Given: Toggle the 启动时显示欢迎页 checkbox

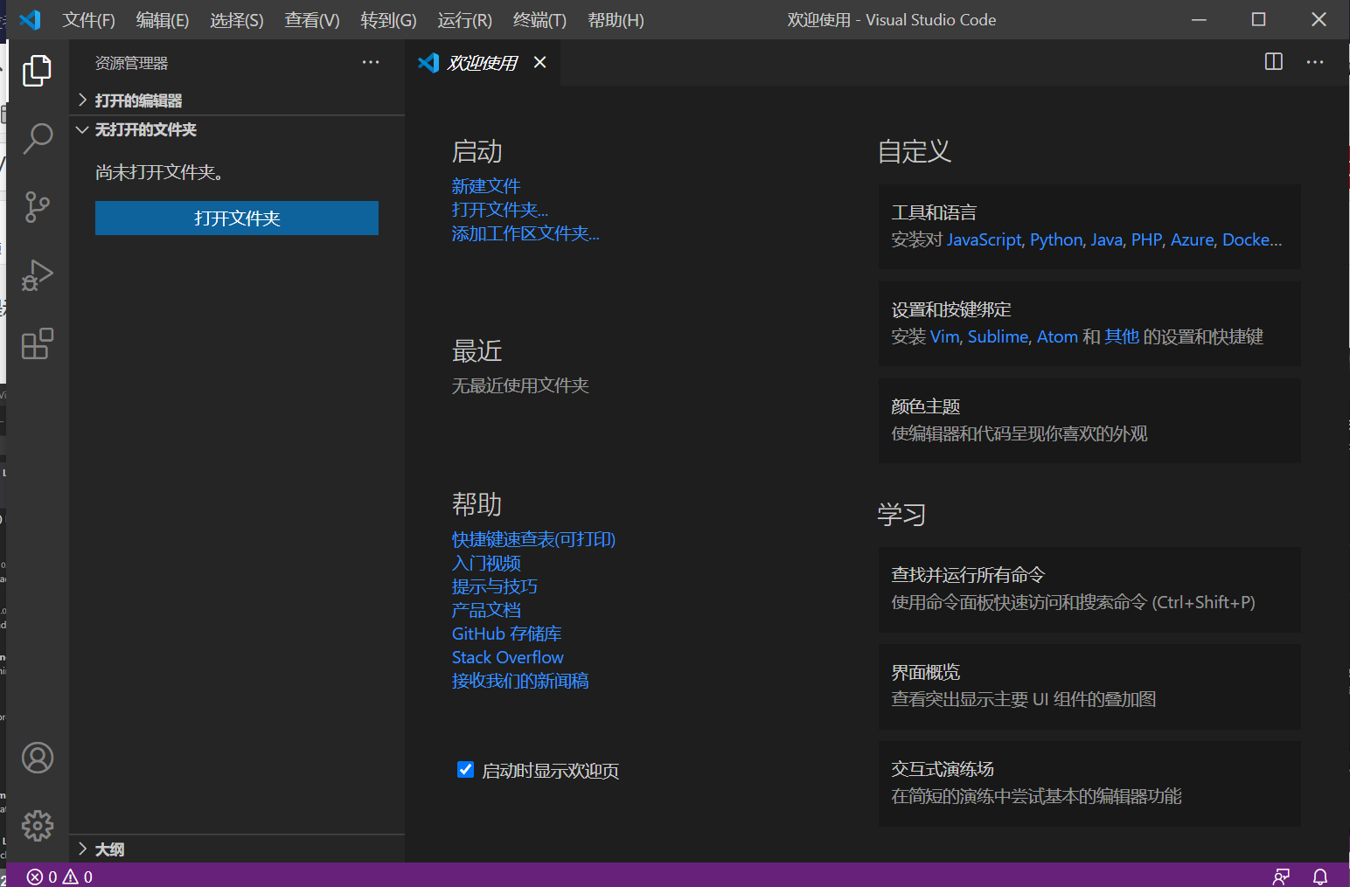Looking at the screenshot, I should click(x=465, y=770).
